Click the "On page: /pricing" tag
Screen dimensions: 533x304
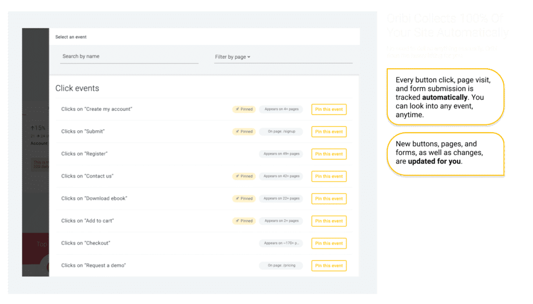coord(281,265)
